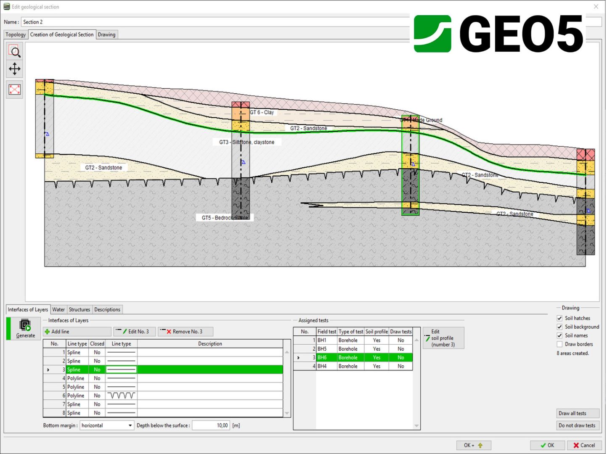Open the Water tab

(58, 310)
